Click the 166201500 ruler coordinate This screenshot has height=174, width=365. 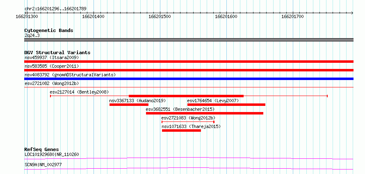pyautogui.click(x=160, y=16)
